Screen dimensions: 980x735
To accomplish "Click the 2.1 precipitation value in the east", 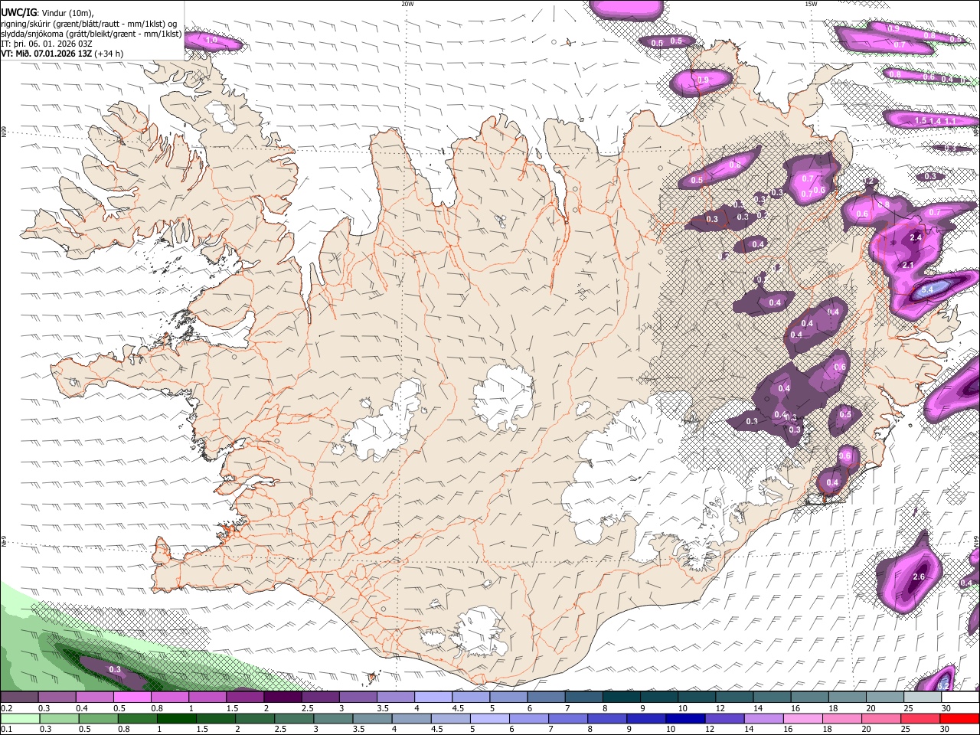I will point(909,265).
